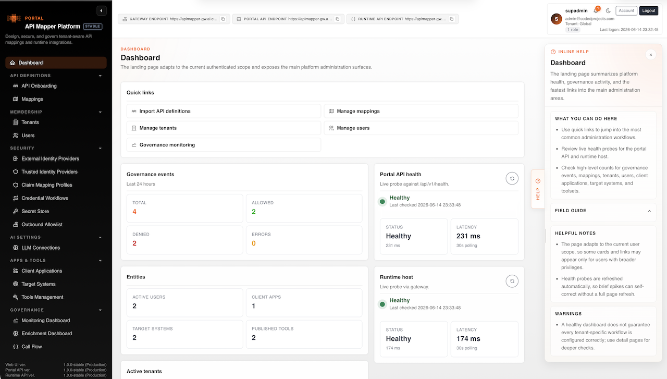This screenshot has height=379, width=667.
Task: Collapse the Security sidebar section
Action: [100, 148]
